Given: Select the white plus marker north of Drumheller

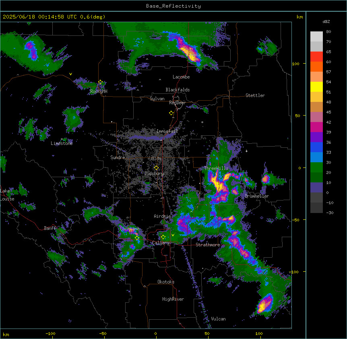Looking at the screenshot, I should [246, 151].
